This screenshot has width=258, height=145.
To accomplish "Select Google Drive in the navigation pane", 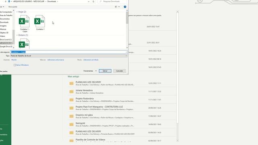I will 6,47.
